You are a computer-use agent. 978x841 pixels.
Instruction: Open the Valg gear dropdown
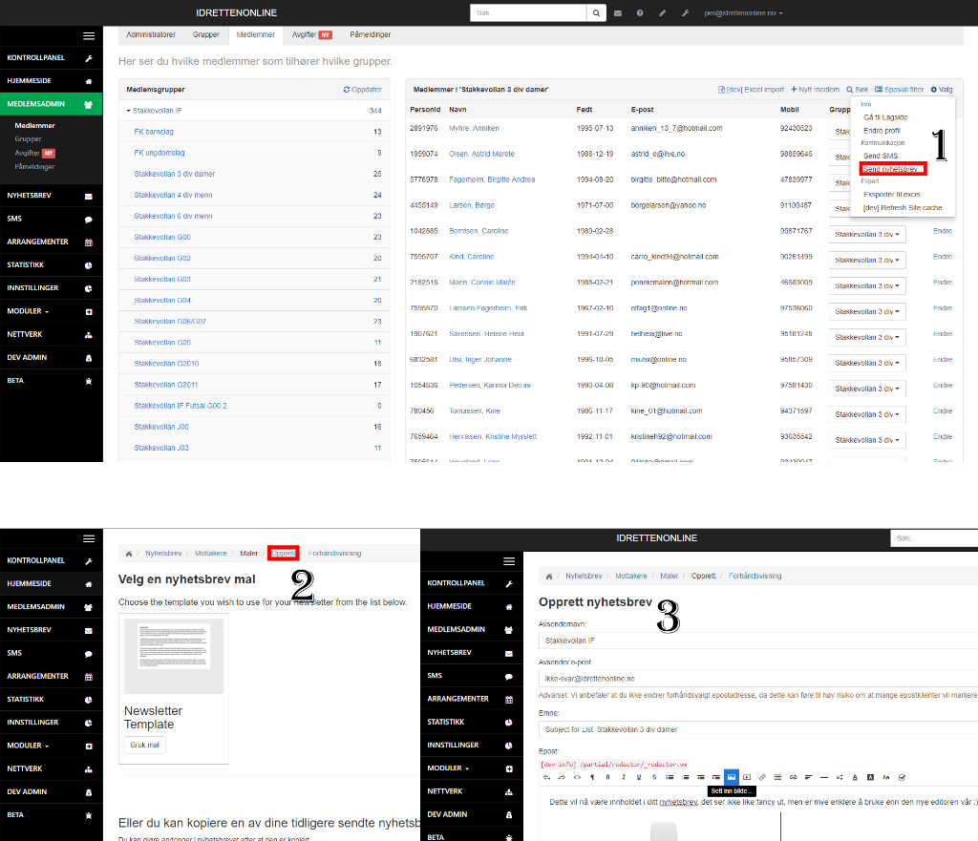pyautogui.click(x=942, y=90)
